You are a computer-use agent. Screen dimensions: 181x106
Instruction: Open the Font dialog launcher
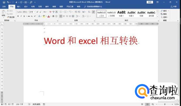(58, 21)
